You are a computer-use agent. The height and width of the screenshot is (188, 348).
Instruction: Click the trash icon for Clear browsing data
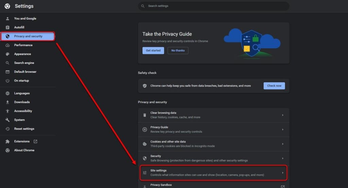[x=145, y=115]
